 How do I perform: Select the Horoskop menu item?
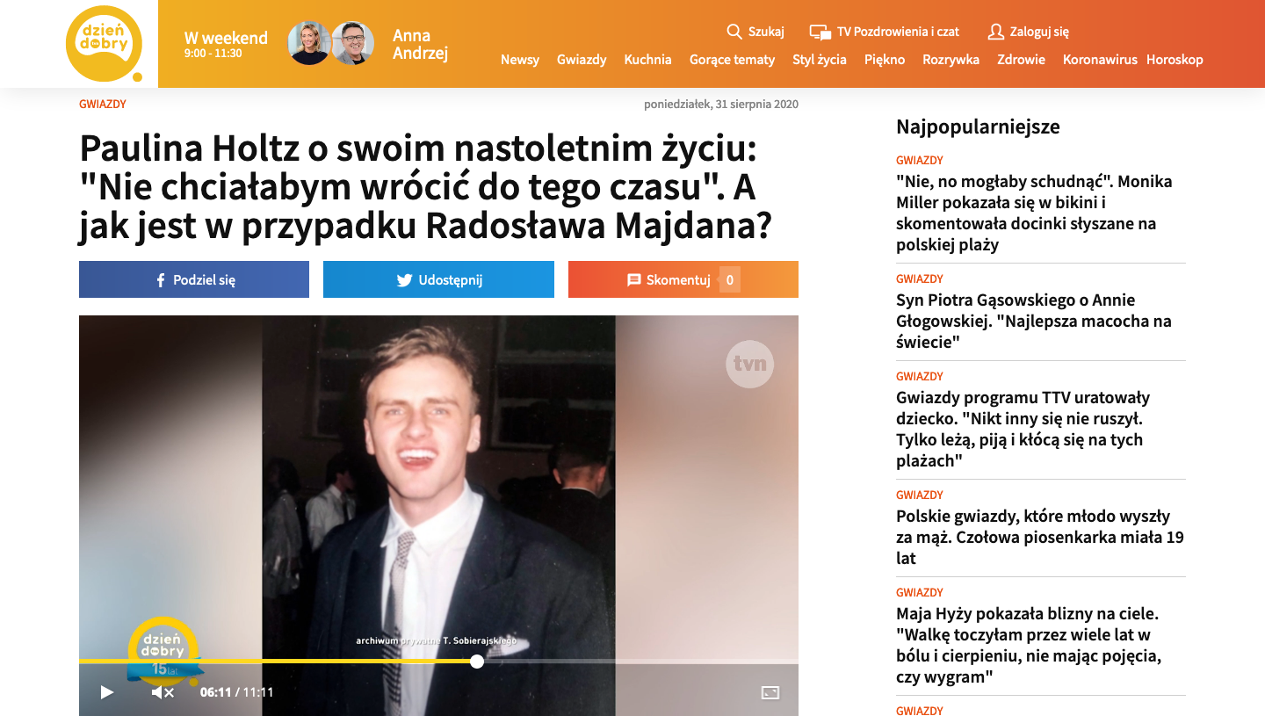[1175, 60]
